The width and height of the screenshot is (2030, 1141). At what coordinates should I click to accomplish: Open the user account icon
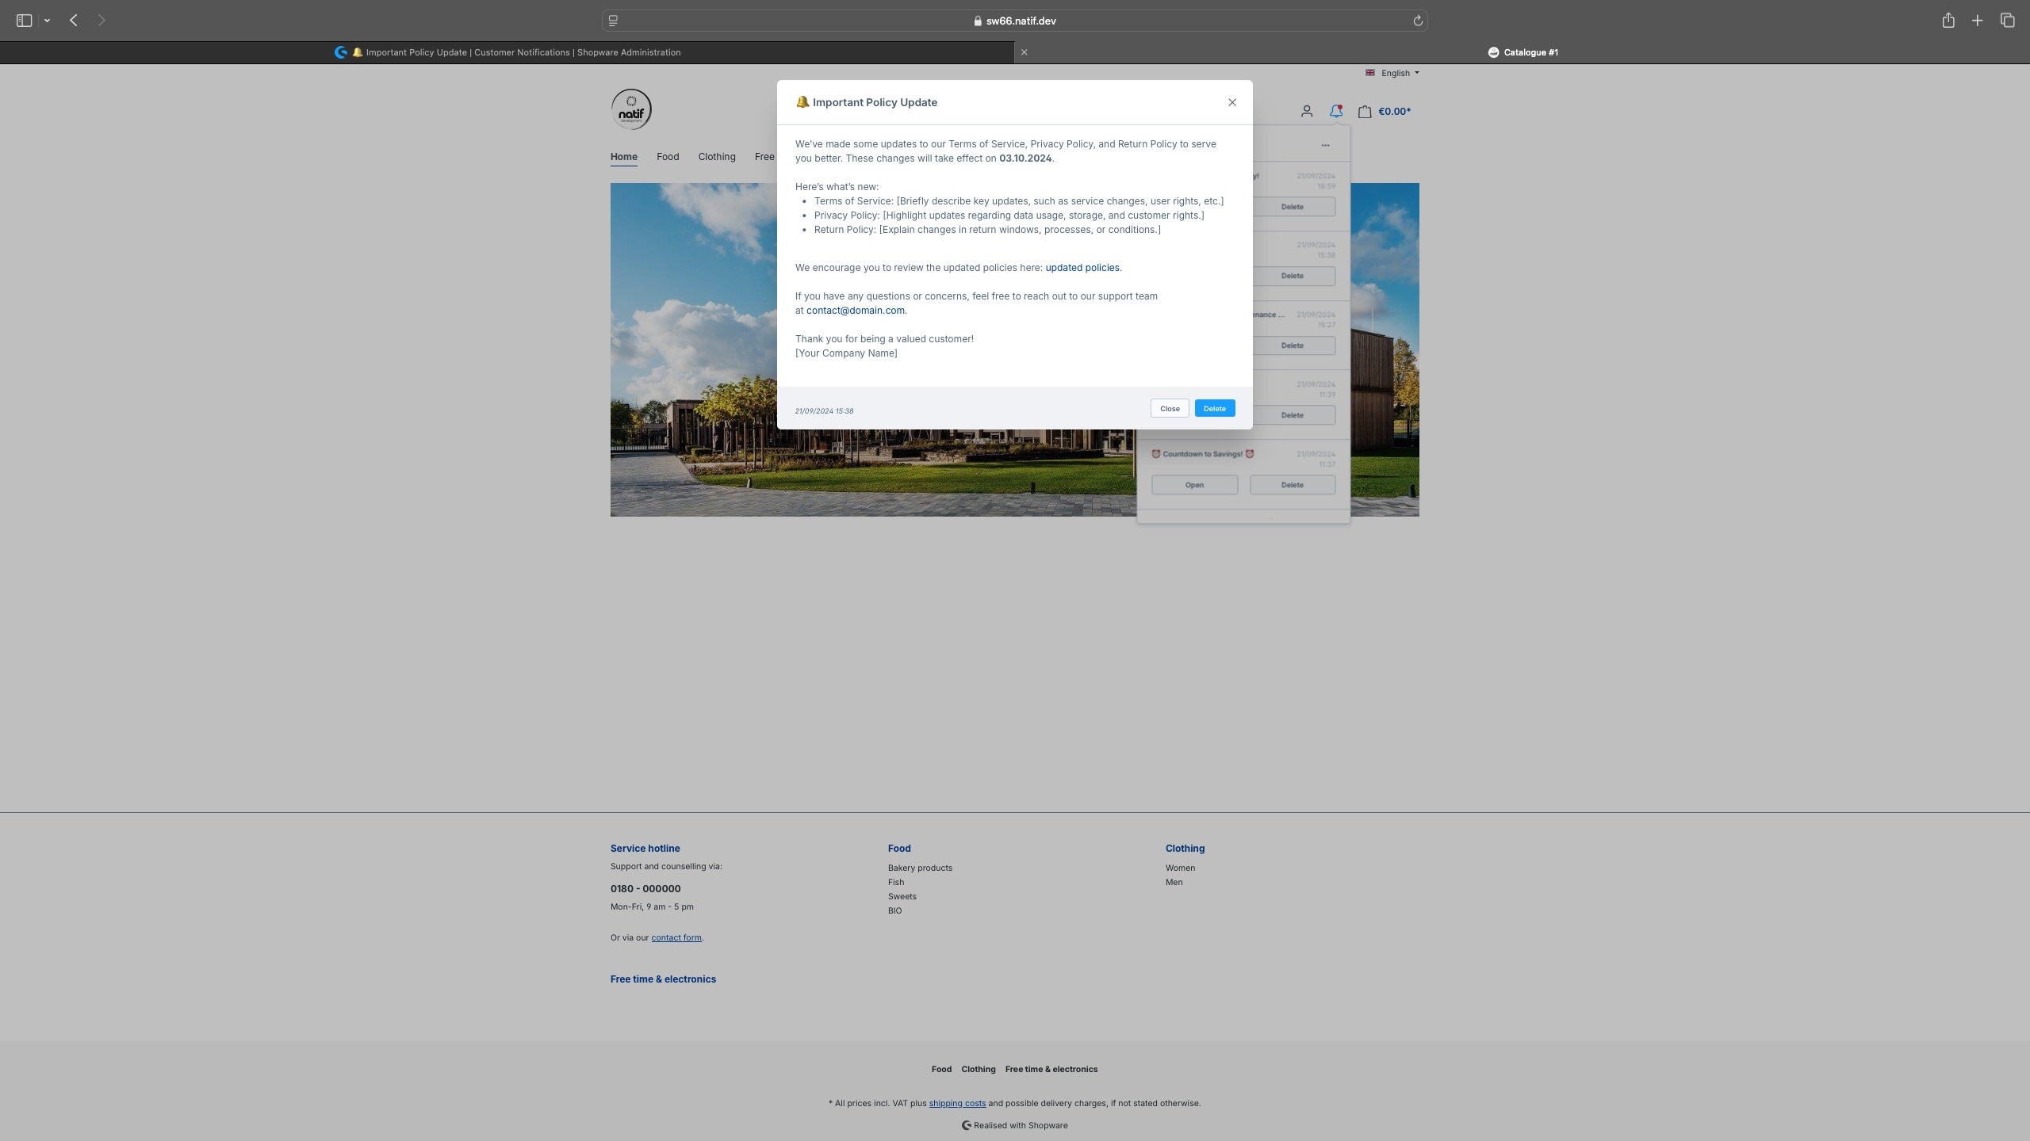[x=1306, y=112]
